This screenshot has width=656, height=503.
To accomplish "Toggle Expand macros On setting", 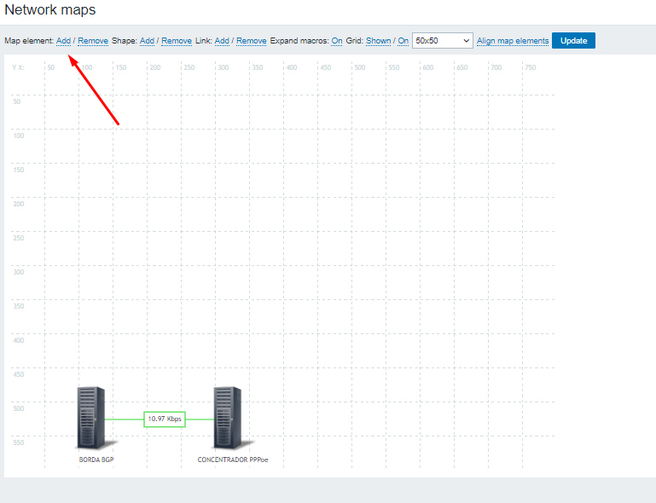I will tap(337, 41).
